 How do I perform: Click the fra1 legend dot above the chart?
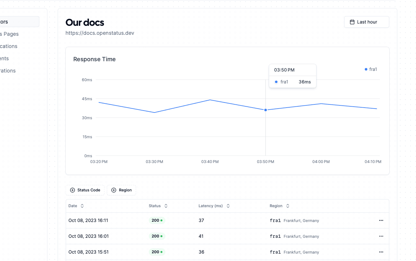coord(365,69)
